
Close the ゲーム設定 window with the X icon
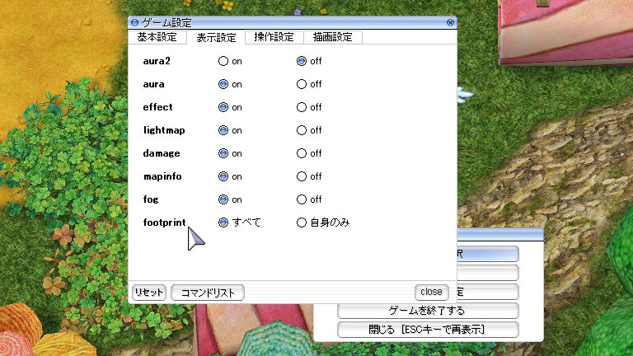[x=451, y=22]
